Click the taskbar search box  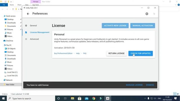point(31,98)
